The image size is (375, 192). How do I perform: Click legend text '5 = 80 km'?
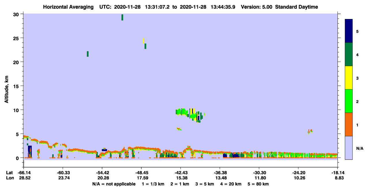tap(258, 184)
